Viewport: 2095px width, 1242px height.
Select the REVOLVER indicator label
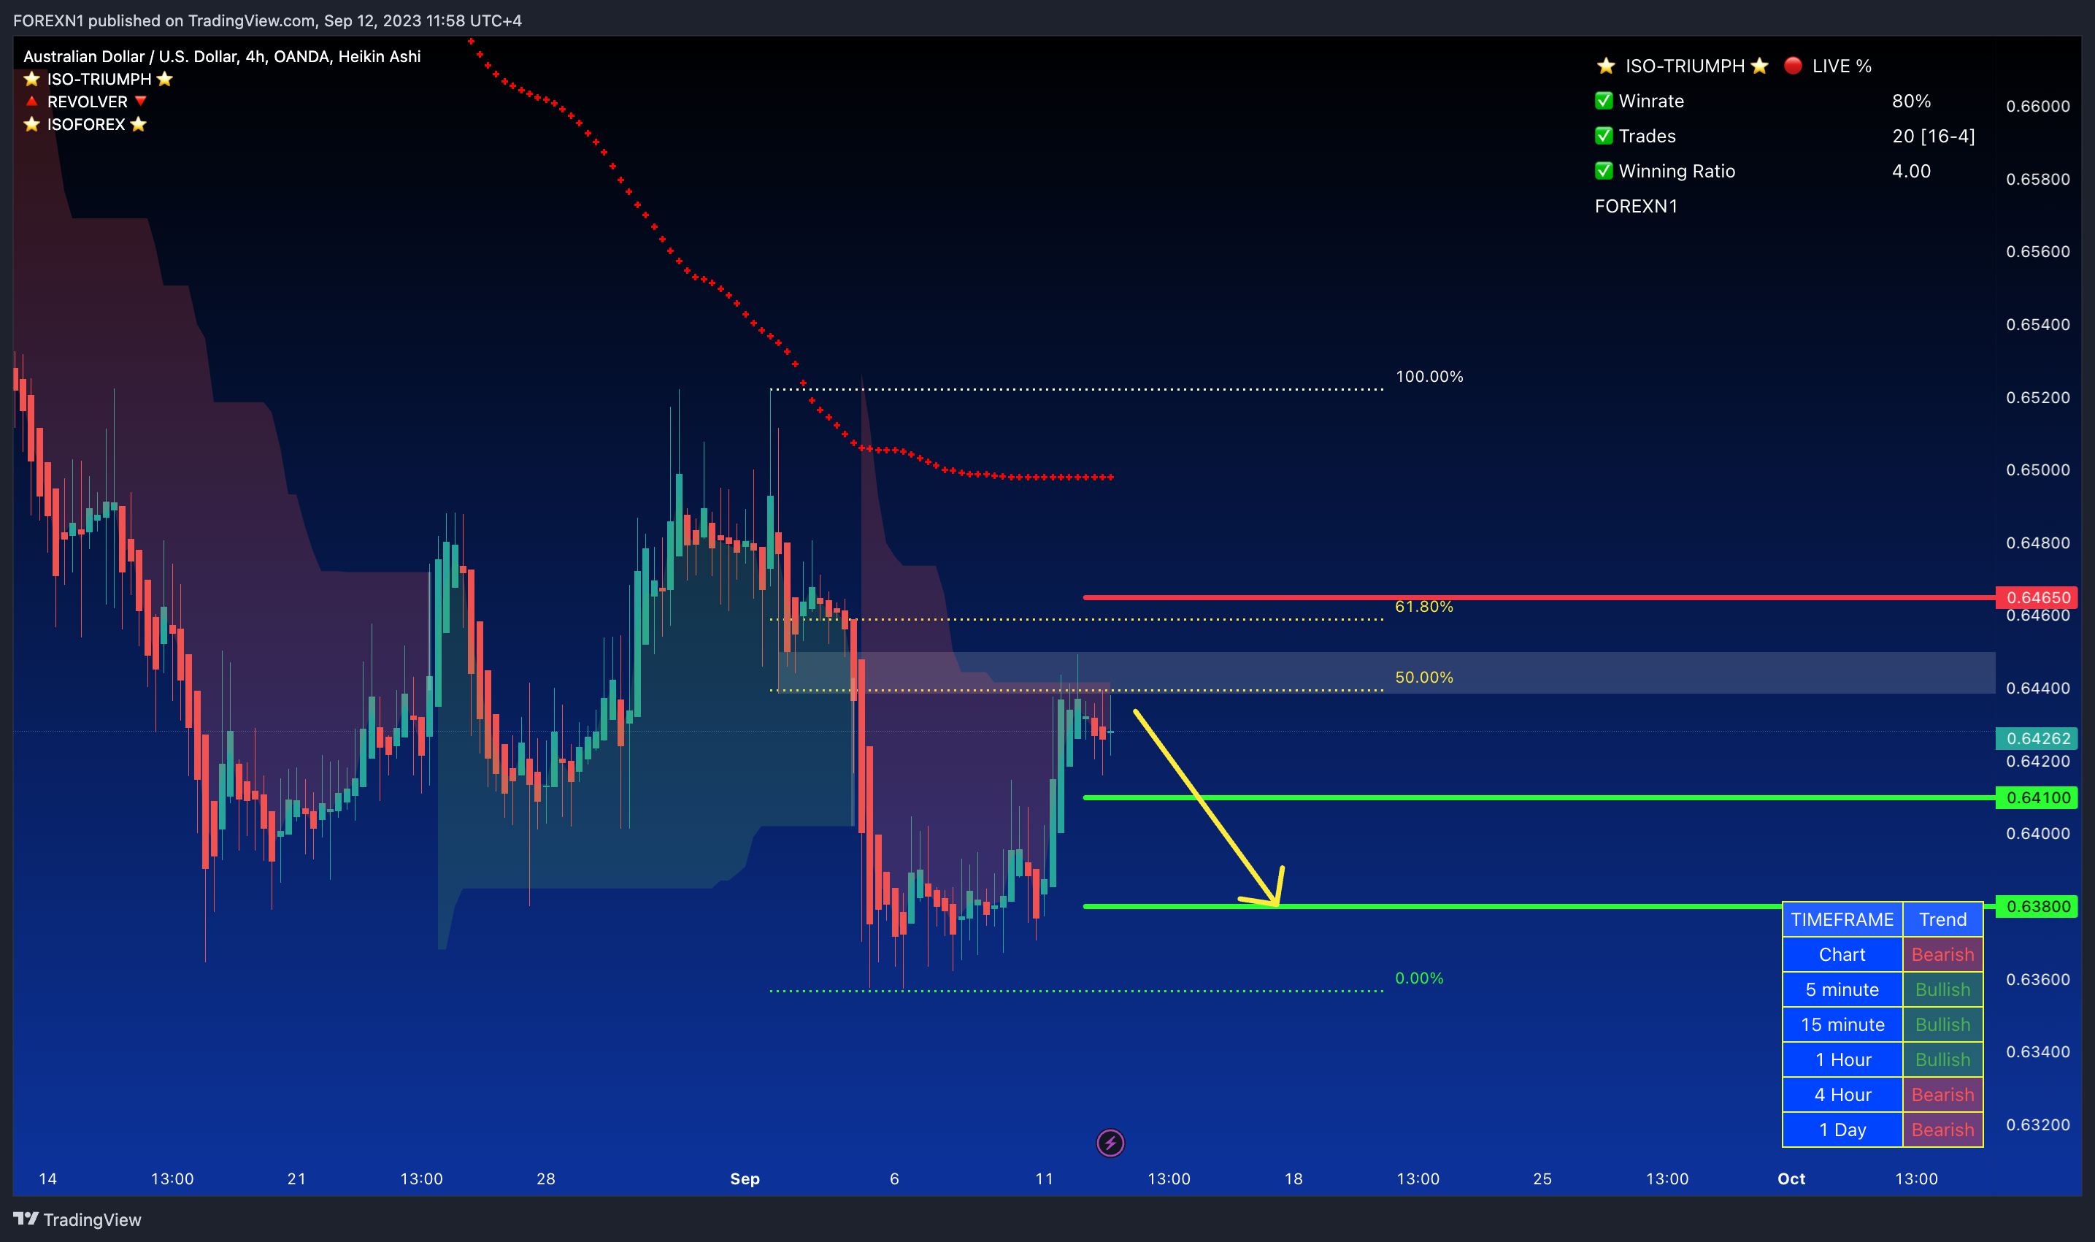pos(87,101)
